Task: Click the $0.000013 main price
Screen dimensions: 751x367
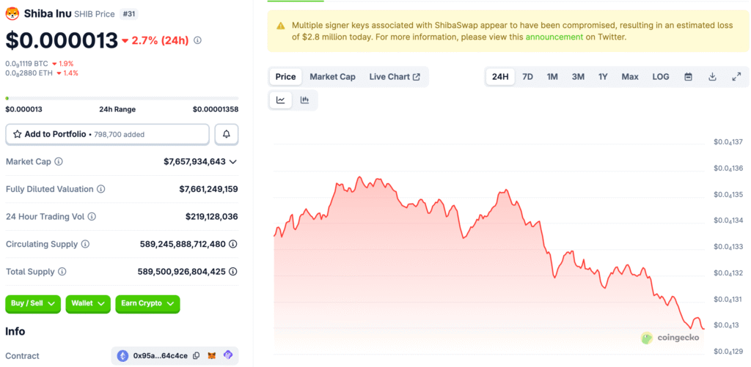Action: pos(62,40)
